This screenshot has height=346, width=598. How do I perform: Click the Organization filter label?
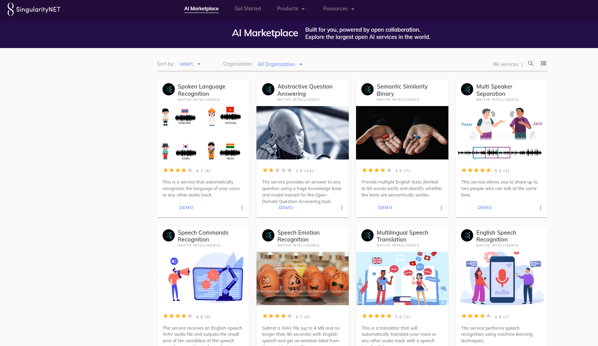tap(238, 64)
